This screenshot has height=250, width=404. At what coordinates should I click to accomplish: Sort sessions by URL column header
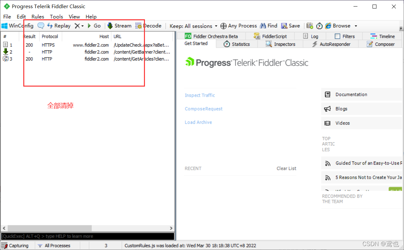[x=142, y=37]
